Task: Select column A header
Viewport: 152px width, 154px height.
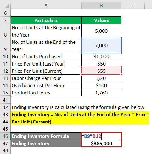Action: pos(46,6)
